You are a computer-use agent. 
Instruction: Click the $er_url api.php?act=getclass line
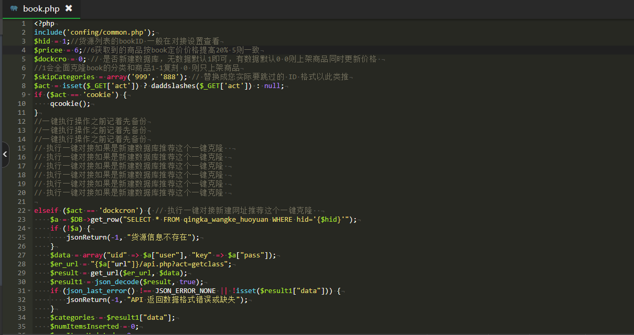click(x=141, y=264)
